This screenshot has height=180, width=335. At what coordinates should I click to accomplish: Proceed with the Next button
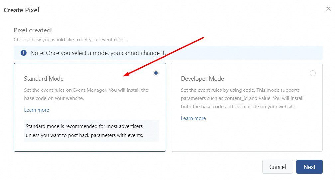(309, 167)
